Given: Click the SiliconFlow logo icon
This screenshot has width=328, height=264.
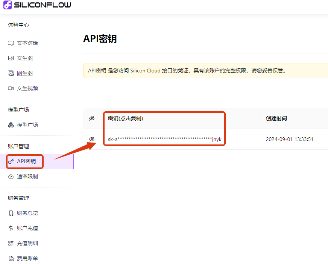Looking at the screenshot, I should (x=8, y=5).
